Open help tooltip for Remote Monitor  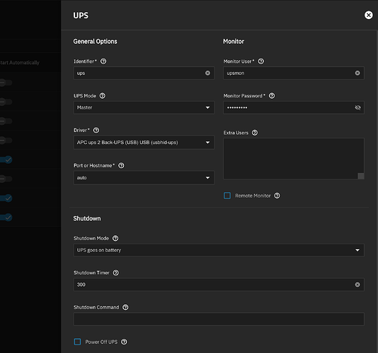277,196
